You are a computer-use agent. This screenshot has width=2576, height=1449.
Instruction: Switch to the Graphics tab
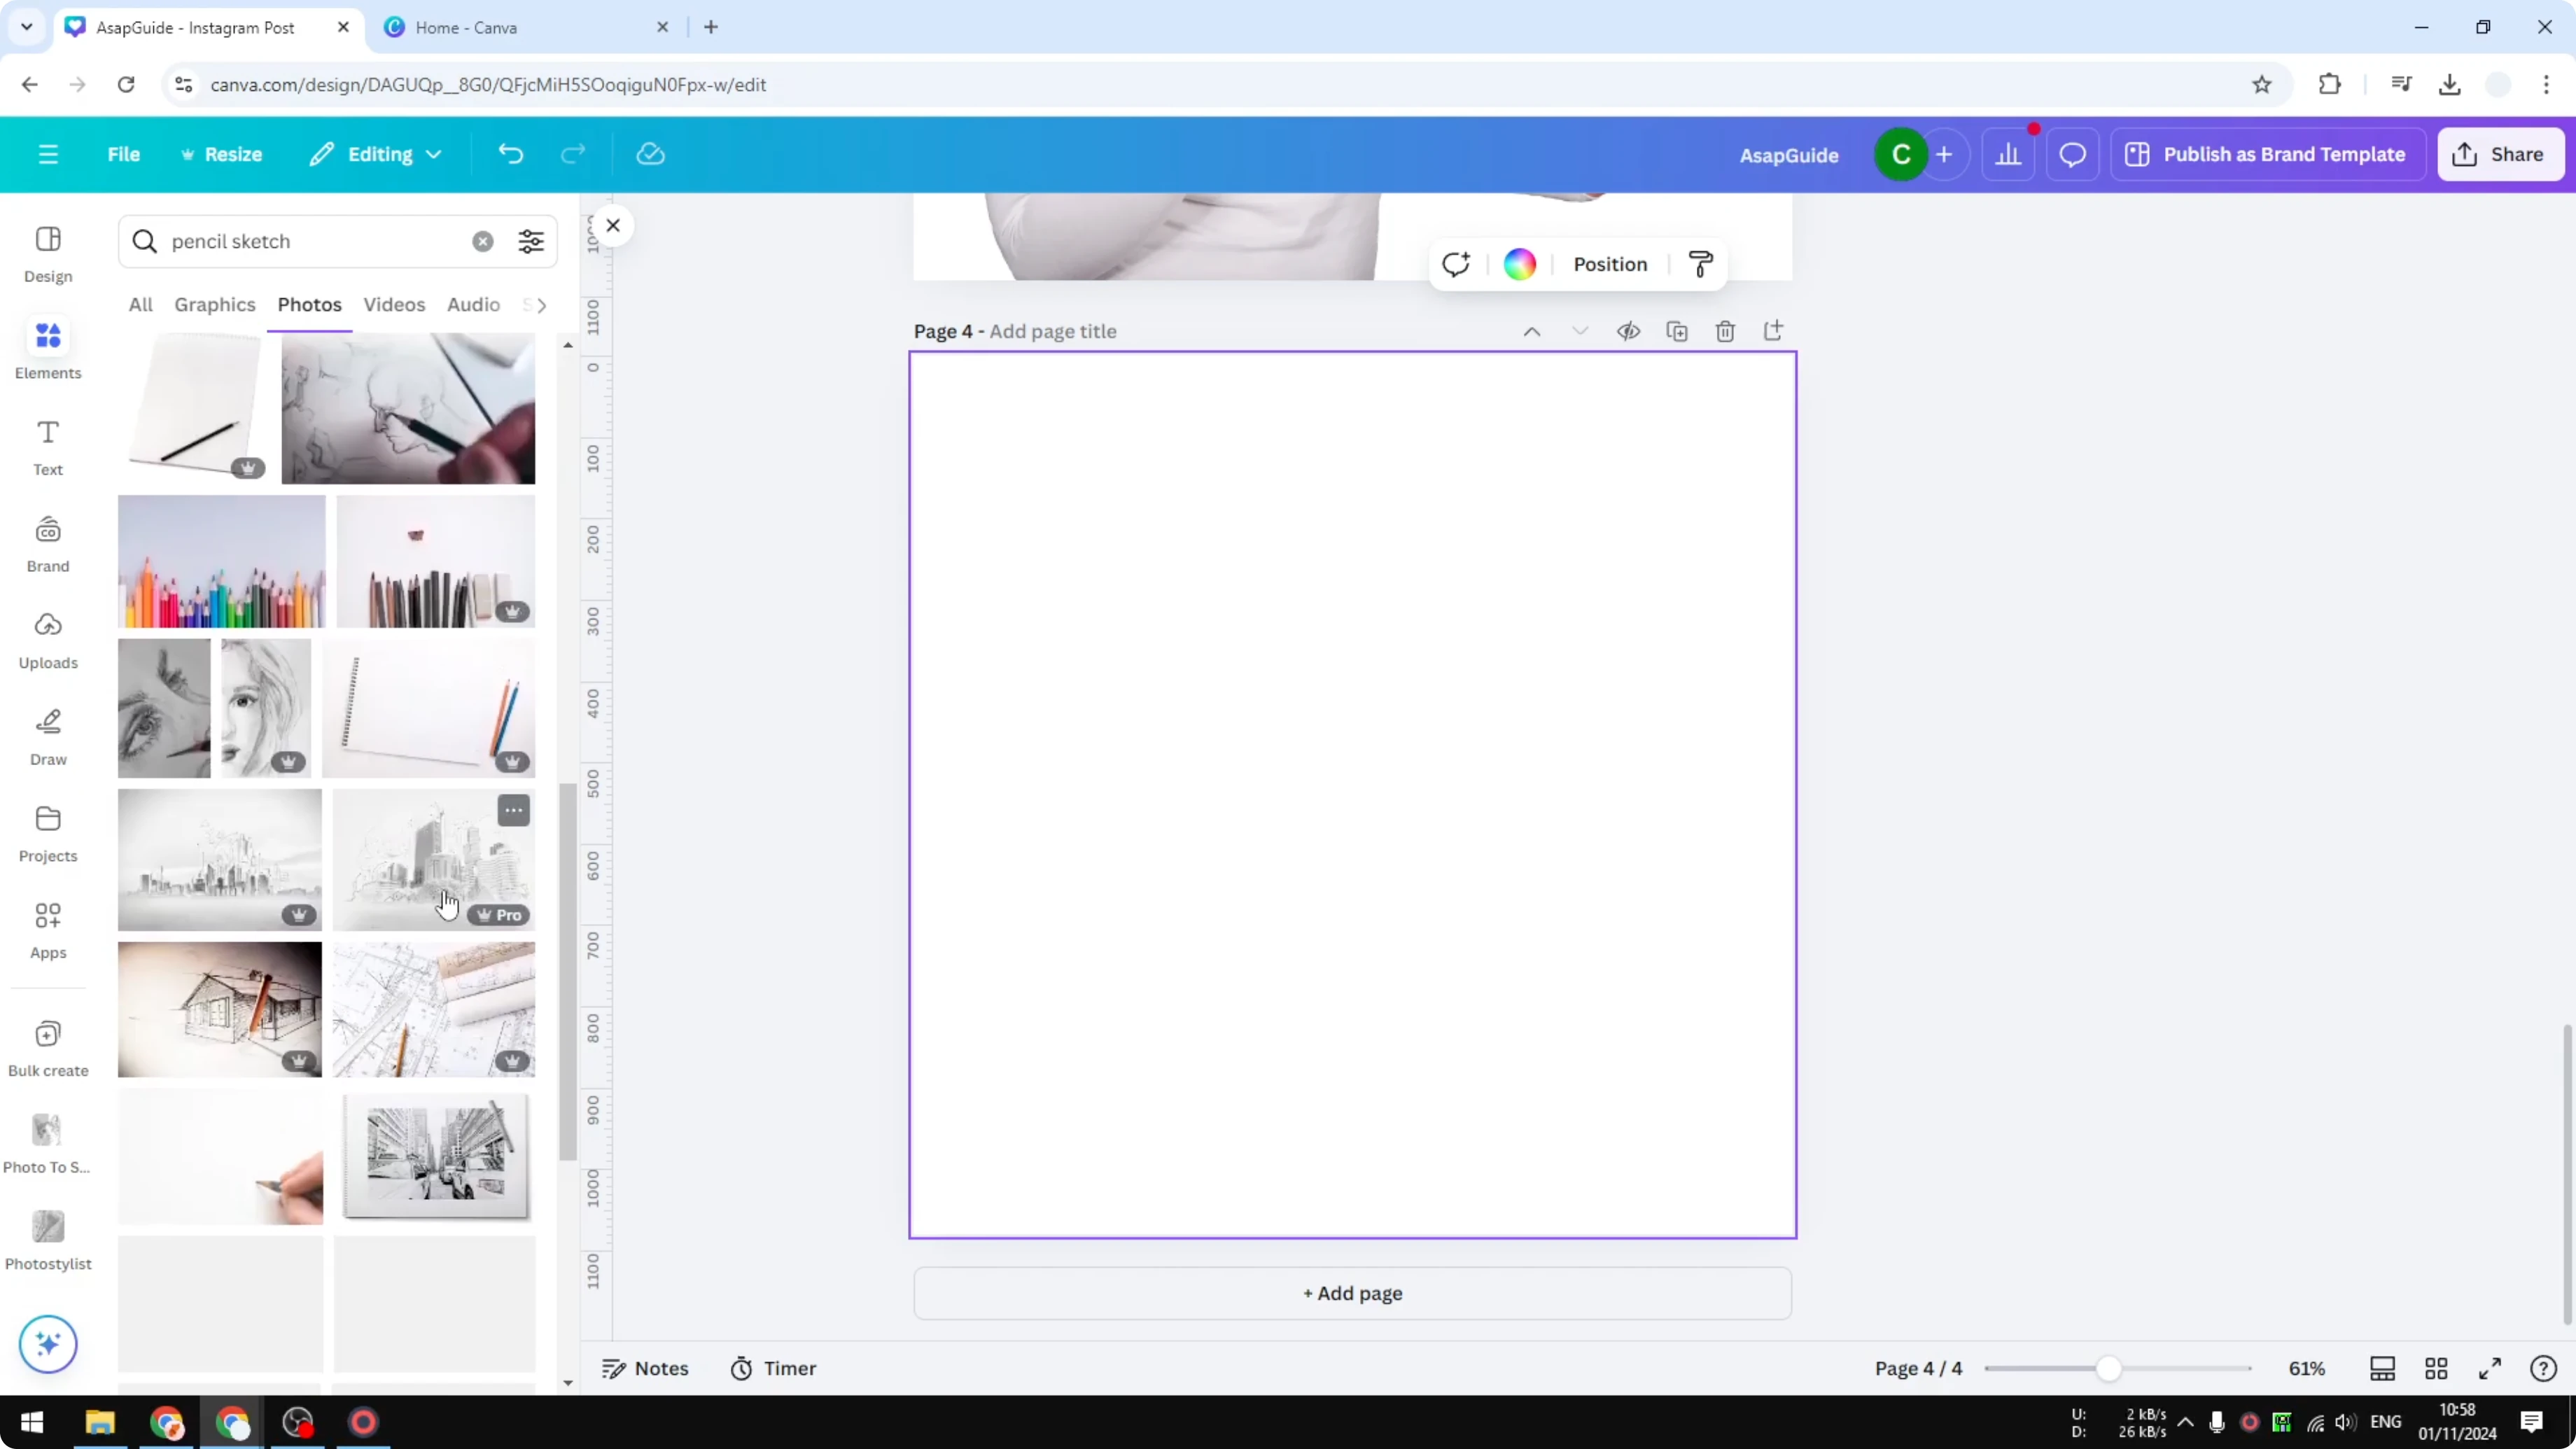click(x=214, y=305)
